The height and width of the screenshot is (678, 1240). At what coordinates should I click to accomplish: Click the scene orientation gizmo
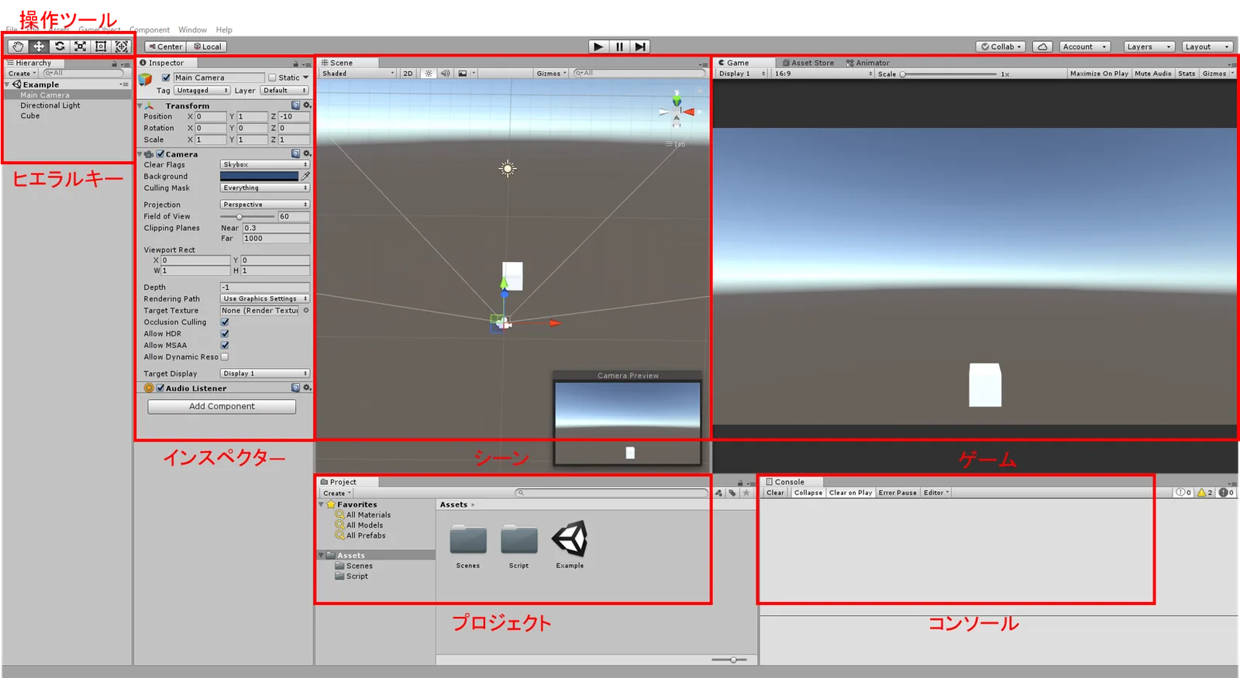click(677, 110)
